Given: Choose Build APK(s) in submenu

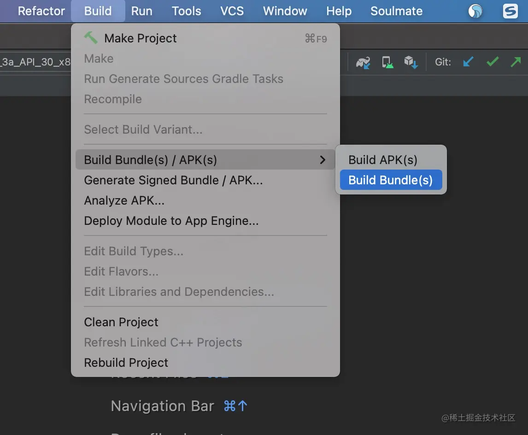Looking at the screenshot, I should click(391, 159).
